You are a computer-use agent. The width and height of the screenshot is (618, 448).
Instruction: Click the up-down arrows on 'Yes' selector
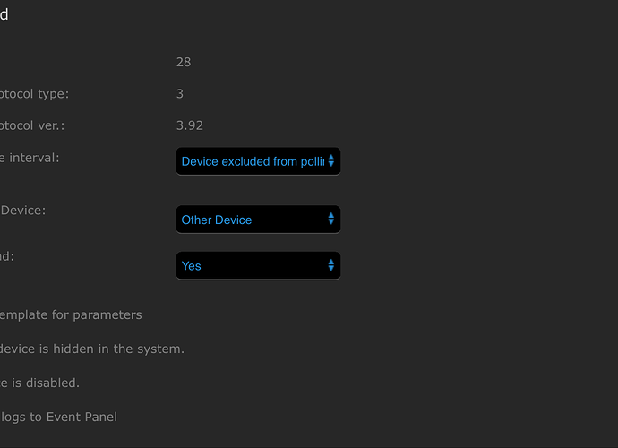(331, 265)
